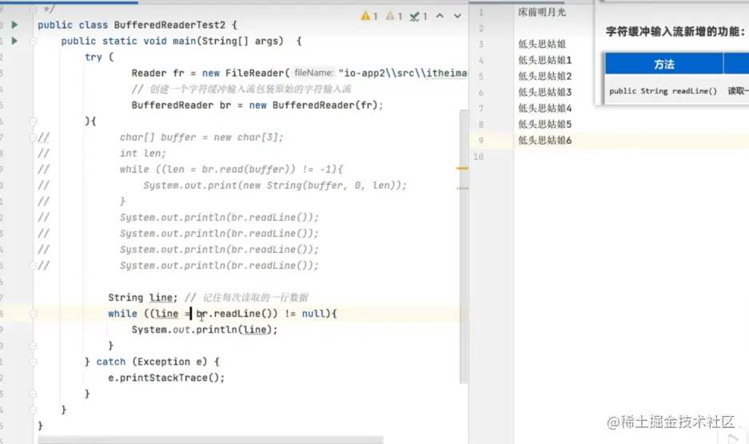This screenshot has height=444, width=749.
Task: Click the '方法' table header in slide
Action: (x=664, y=64)
